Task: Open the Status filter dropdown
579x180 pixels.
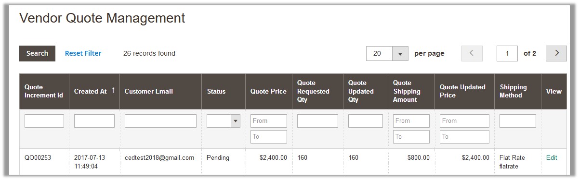Action: point(224,121)
